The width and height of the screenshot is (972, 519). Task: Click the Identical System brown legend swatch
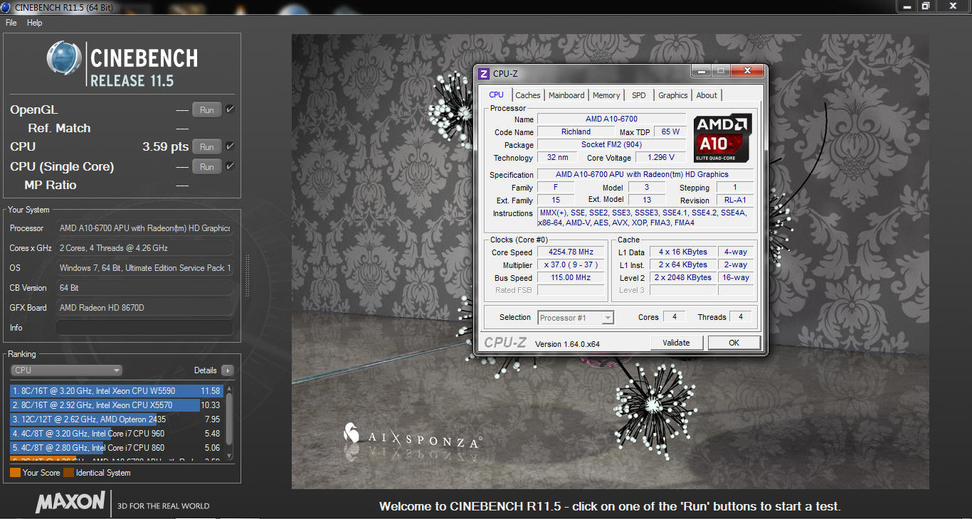coord(68,473)
